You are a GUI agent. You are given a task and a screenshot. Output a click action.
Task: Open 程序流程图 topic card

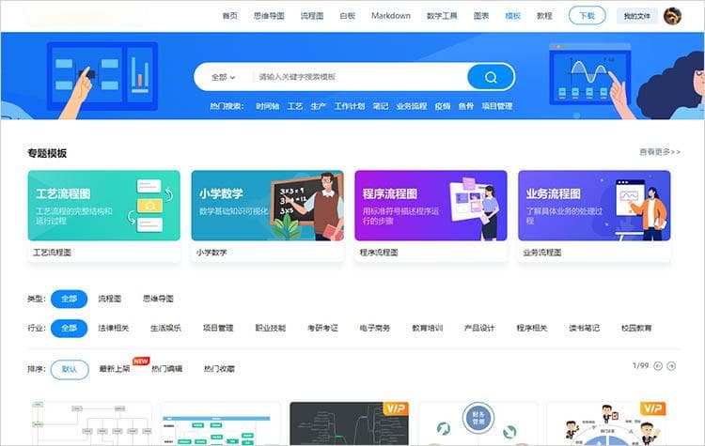(x=431, y=216)
